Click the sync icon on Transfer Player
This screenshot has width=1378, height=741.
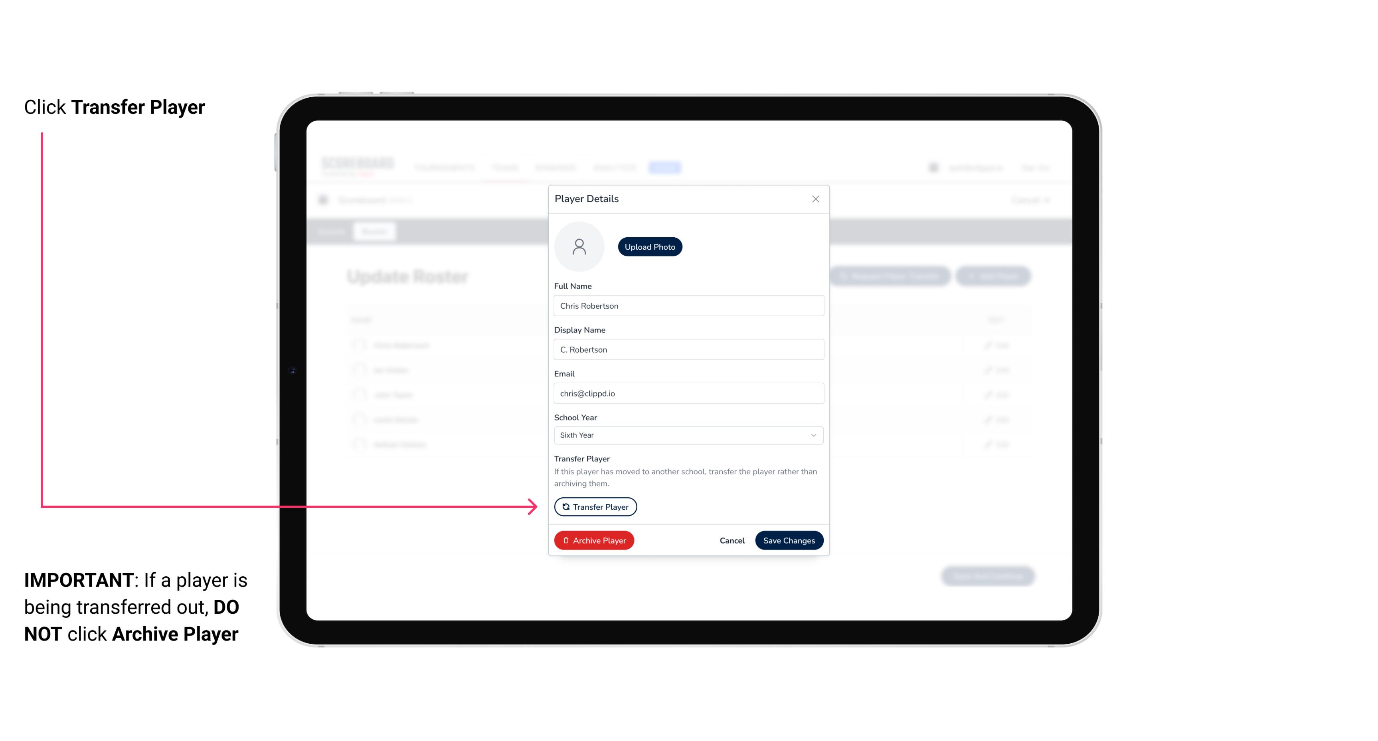click(565, 506)
